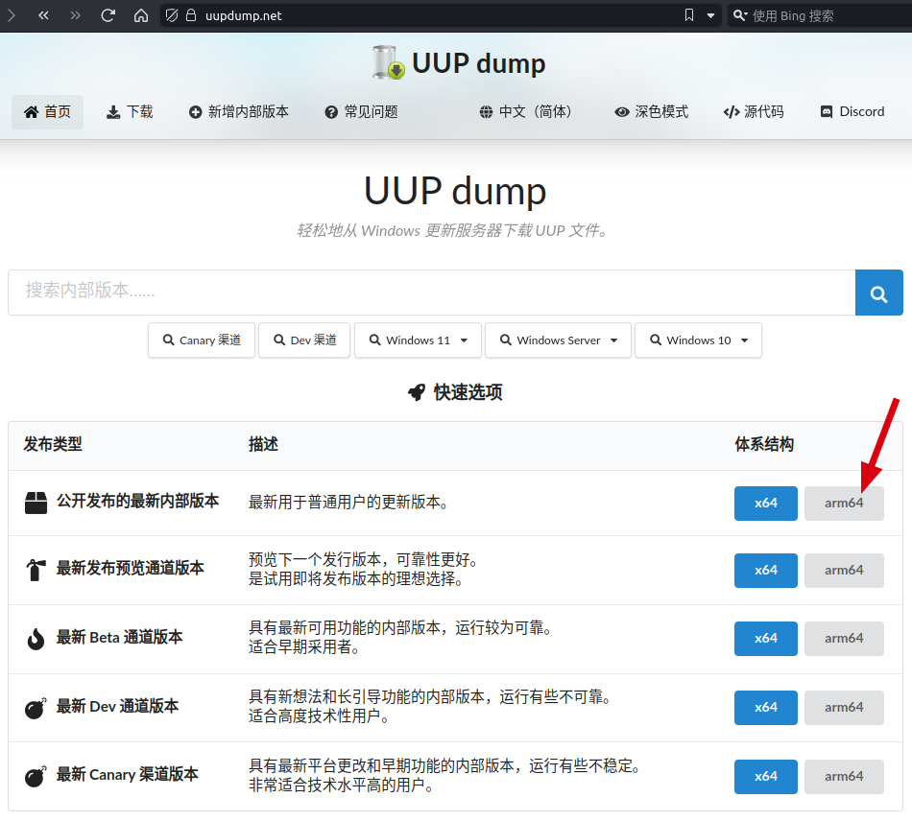This screenshot has width=912, height=821.
Task: Click the browser reload icon
Action: (108, 15)
